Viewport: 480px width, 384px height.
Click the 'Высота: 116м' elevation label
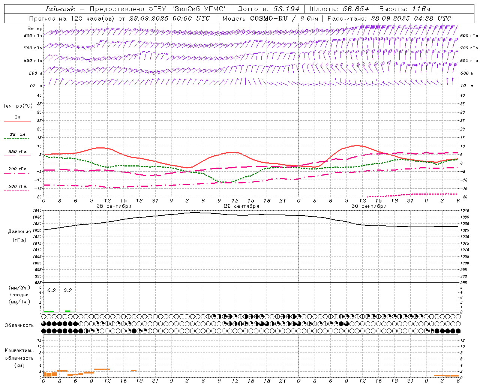[405, 9]
